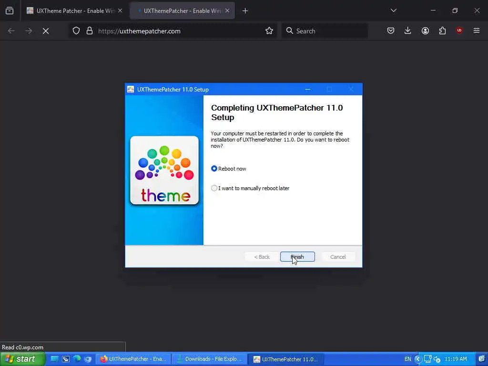Click the UXThemePatcher setup title icon

131,89
